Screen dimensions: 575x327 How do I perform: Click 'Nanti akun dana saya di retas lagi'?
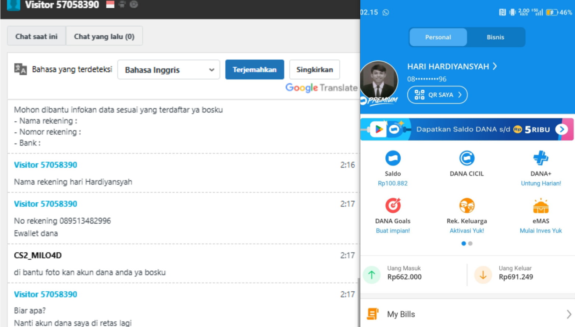[73, 323]
